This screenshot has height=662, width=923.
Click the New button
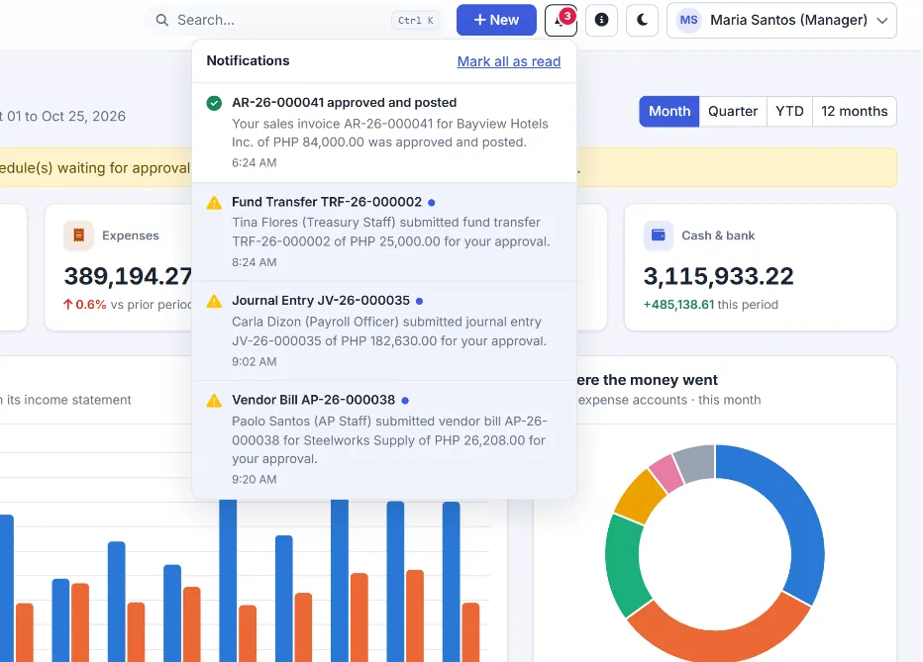click(496, 20)
